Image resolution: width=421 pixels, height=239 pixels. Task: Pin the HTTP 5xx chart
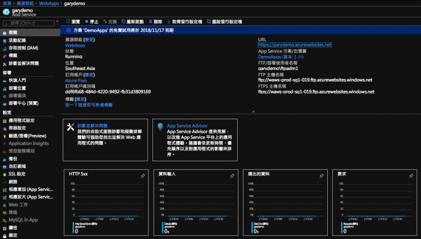coord(143,176)
